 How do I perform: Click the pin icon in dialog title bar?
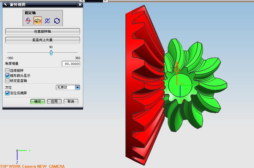(x=5, y=5)
